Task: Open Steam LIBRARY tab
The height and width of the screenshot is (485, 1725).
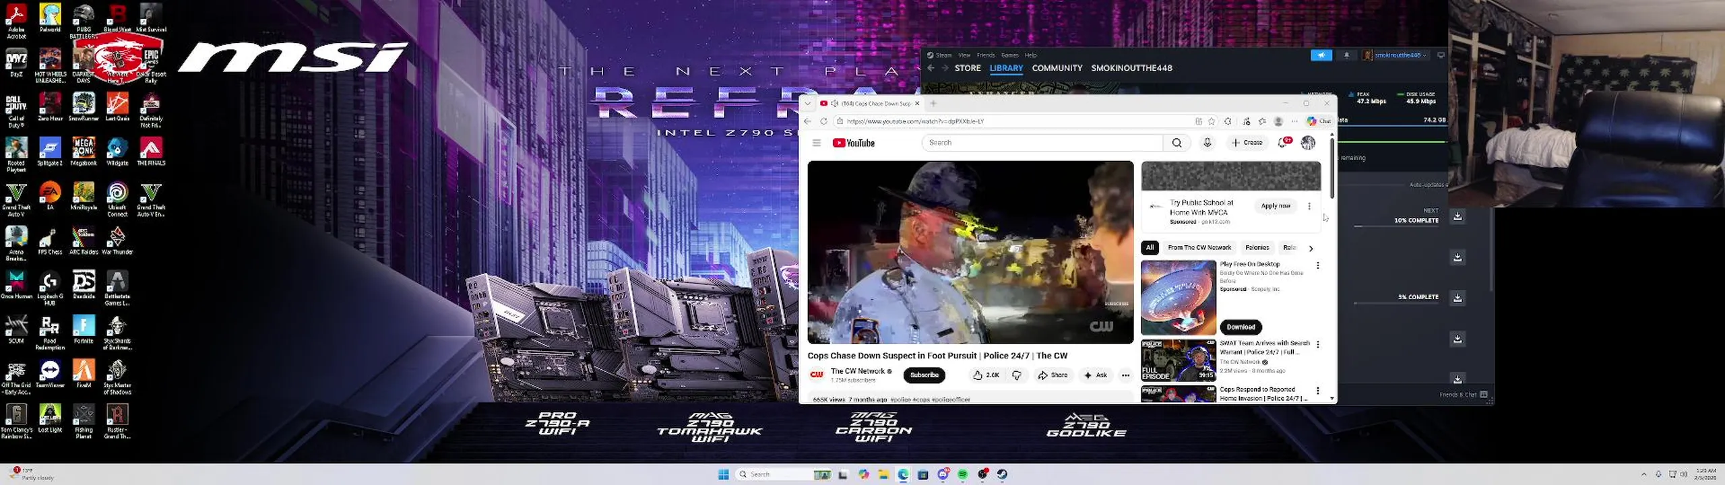Action: (x=1006, y=68)
